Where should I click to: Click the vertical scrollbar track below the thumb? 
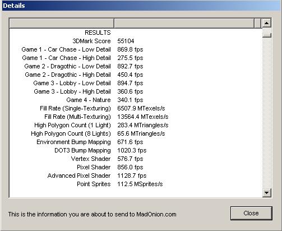pos(267,112)
